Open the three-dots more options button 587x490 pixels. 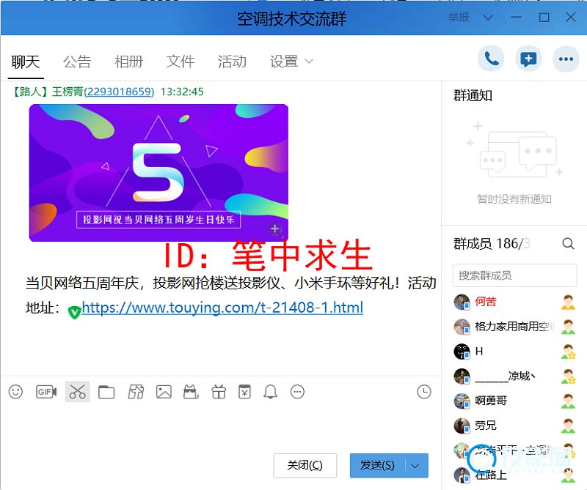(x=566, y=59)
